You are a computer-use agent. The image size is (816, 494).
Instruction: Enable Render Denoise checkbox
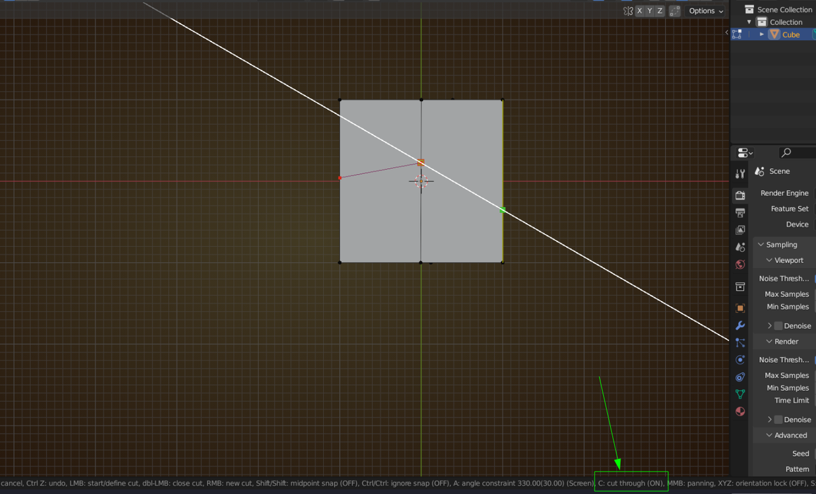pyautogui.click(x=778, y=419)
